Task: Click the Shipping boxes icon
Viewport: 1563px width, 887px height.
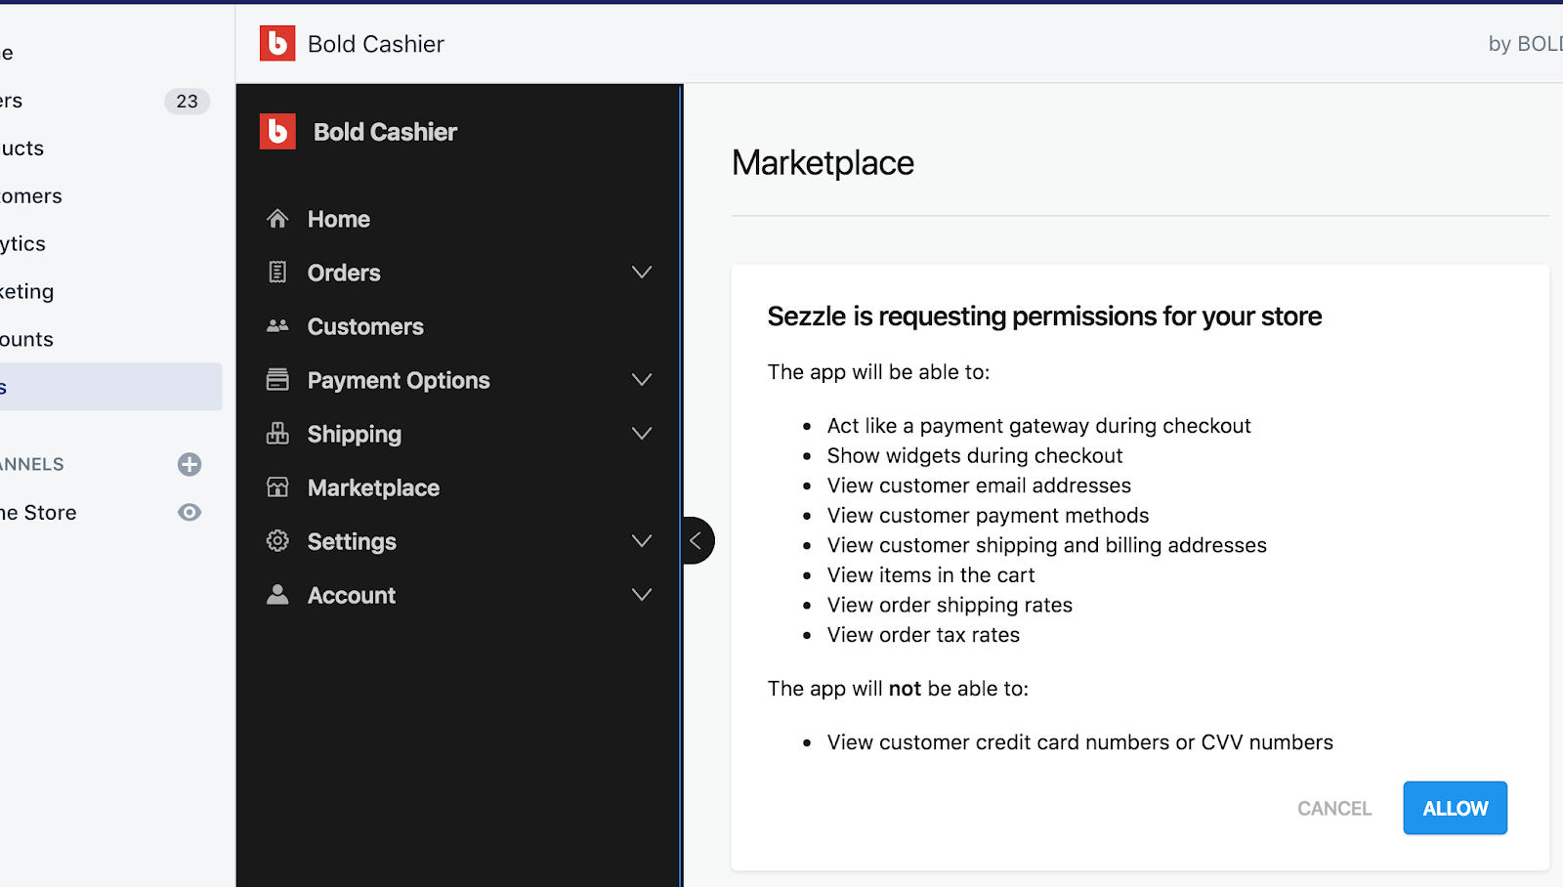Action: point(277,434)
